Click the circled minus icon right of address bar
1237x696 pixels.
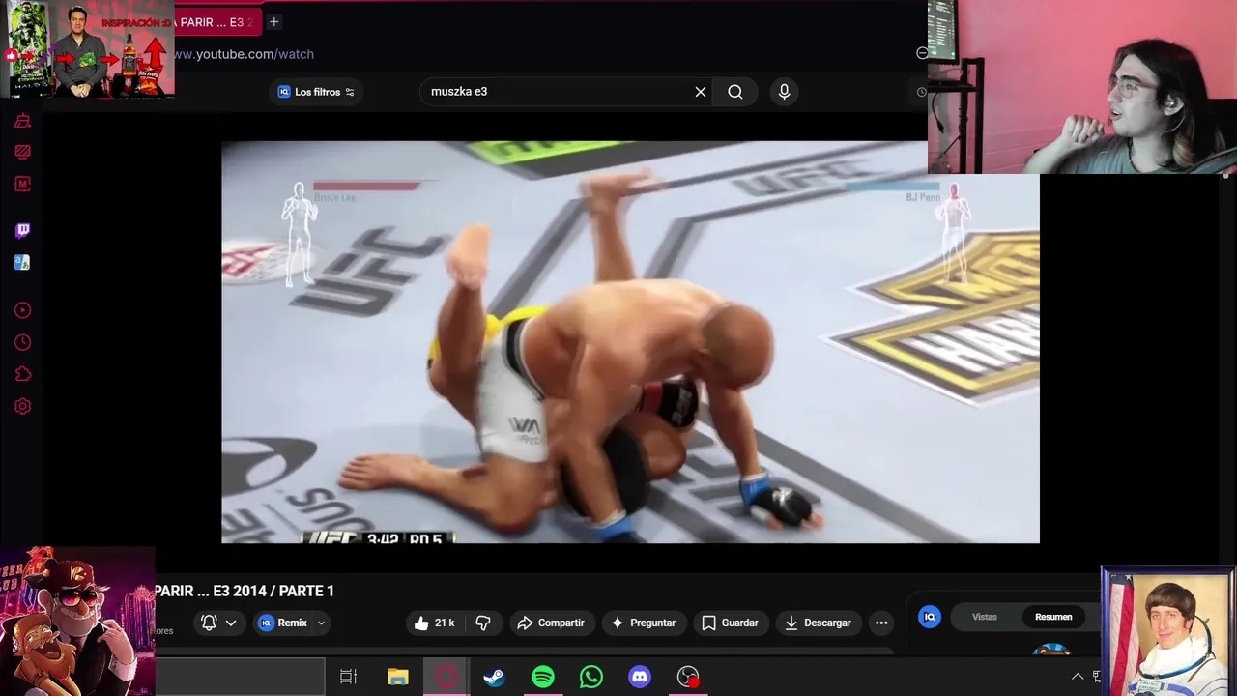pyautogui.click(x=922, y=53)
